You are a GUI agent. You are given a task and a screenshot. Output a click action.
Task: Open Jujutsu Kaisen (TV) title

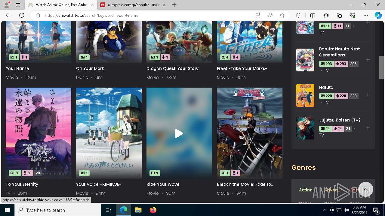[340, 120]
